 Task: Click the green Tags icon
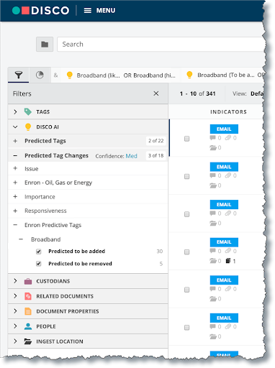(28, 111)
